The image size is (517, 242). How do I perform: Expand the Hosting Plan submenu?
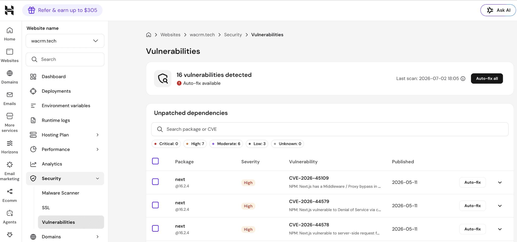[97, 135]
